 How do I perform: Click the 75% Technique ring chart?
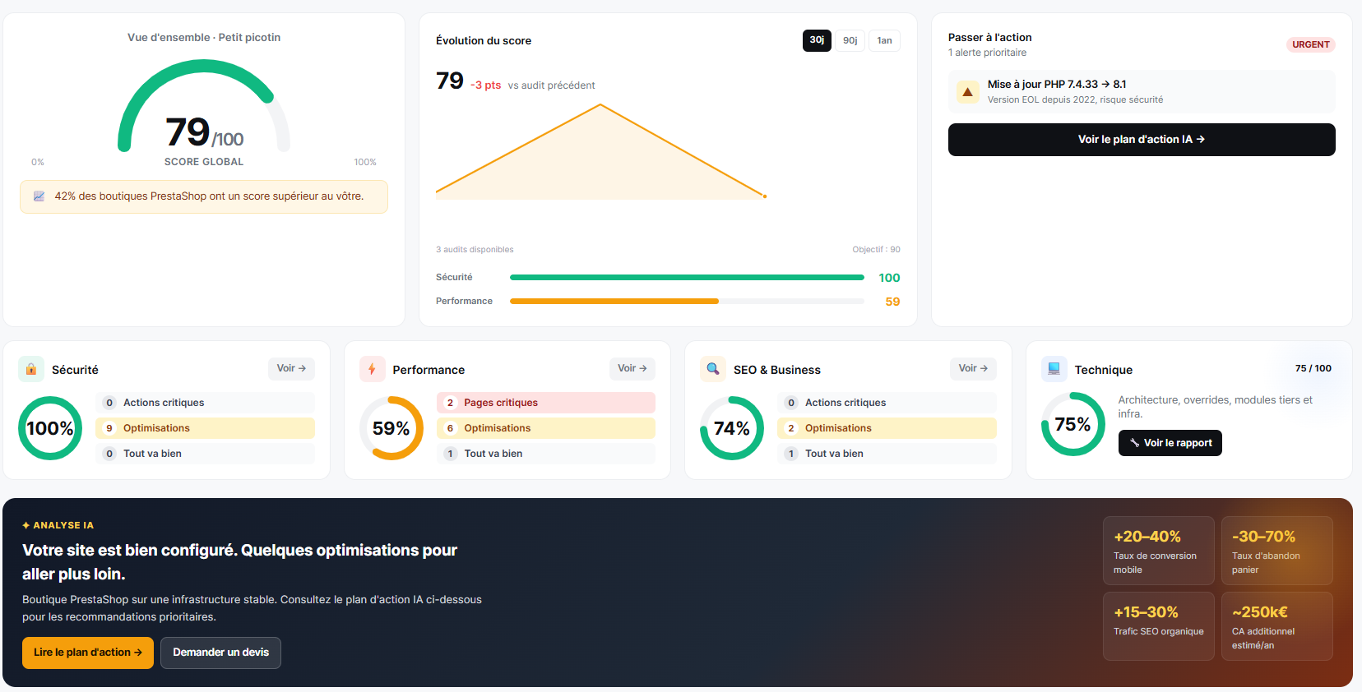click(x=1073, y=424)
